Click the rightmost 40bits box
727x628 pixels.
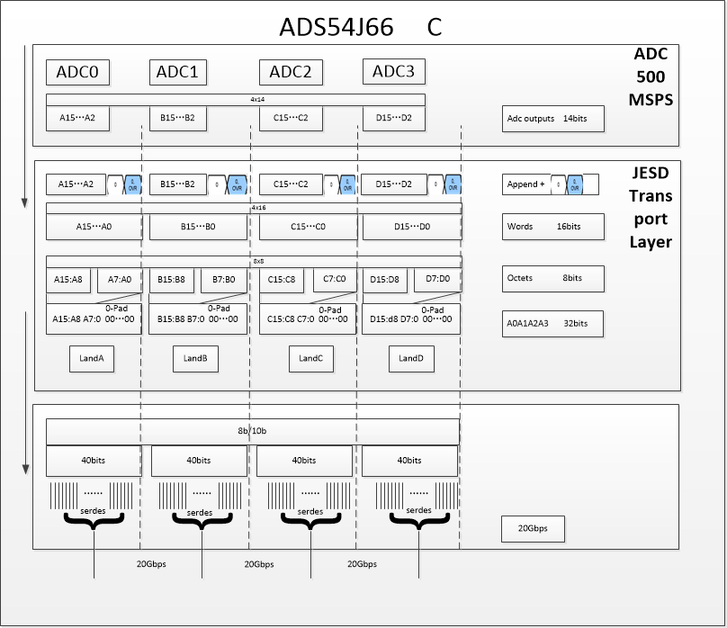coord(410,461)
